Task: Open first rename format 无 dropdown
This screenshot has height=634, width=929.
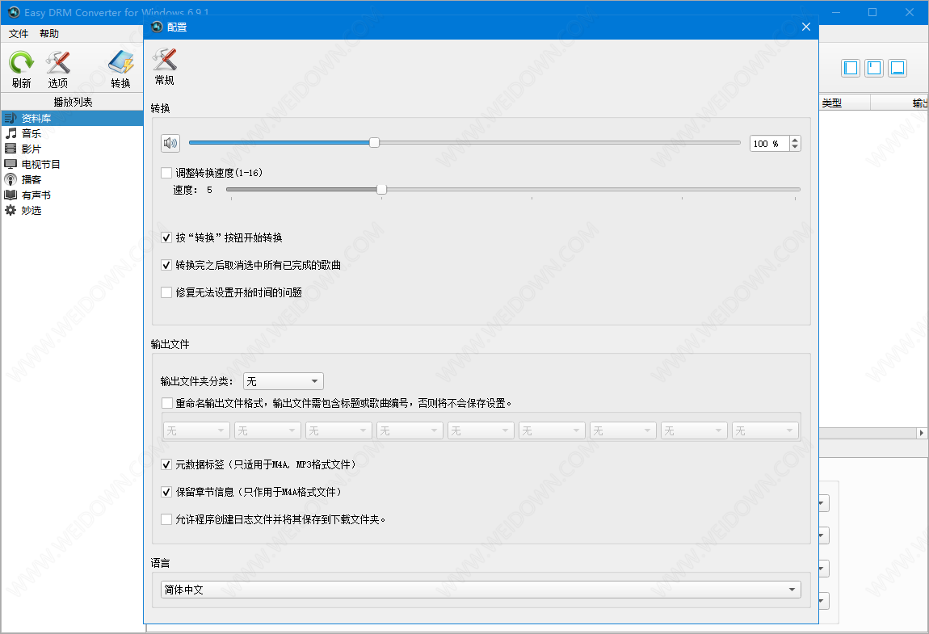Action: (196, 430)
